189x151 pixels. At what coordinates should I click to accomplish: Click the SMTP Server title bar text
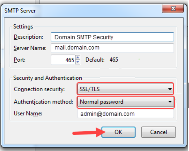click(x=20, y=11)
